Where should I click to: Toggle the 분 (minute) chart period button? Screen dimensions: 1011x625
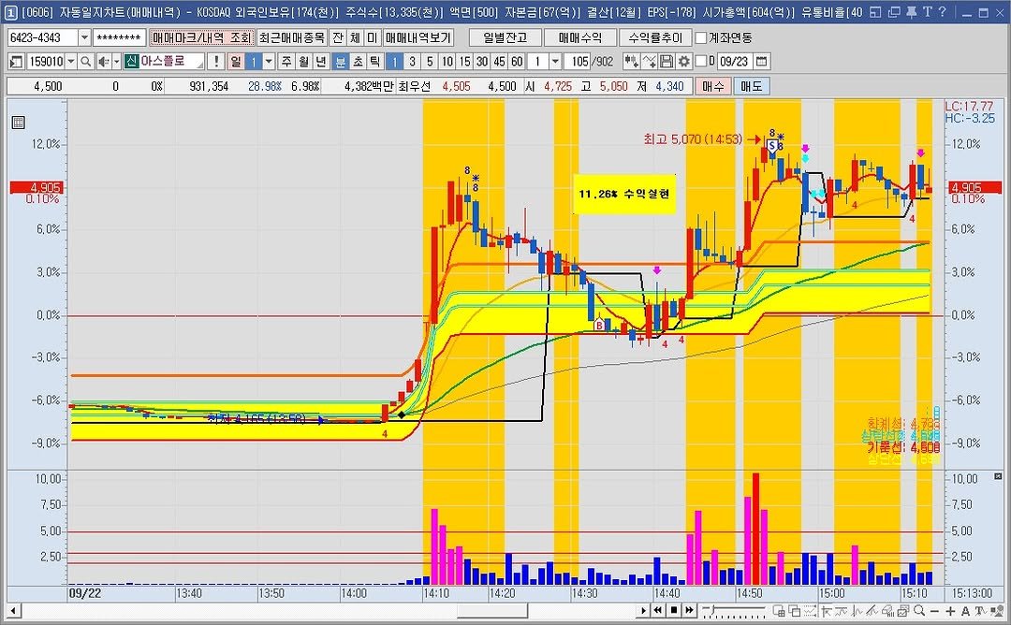click(x=341, y=61)
